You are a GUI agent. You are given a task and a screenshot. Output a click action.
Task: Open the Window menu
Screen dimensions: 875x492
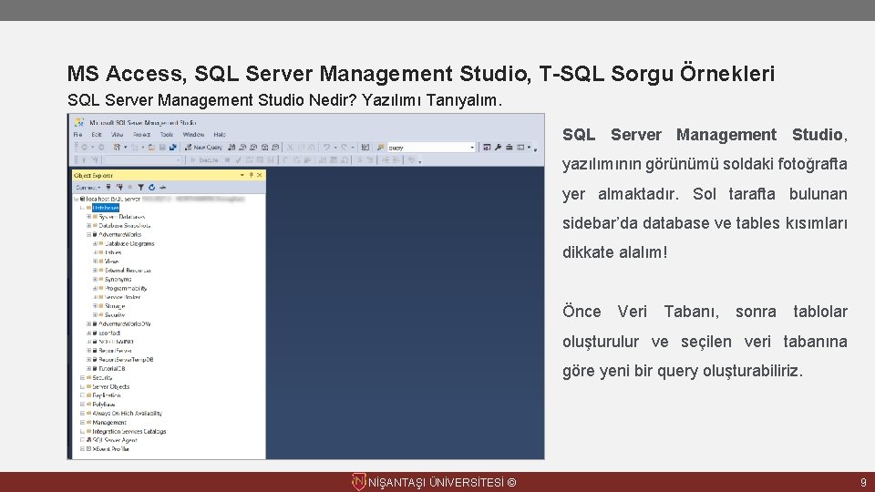[x=193, y=135]
